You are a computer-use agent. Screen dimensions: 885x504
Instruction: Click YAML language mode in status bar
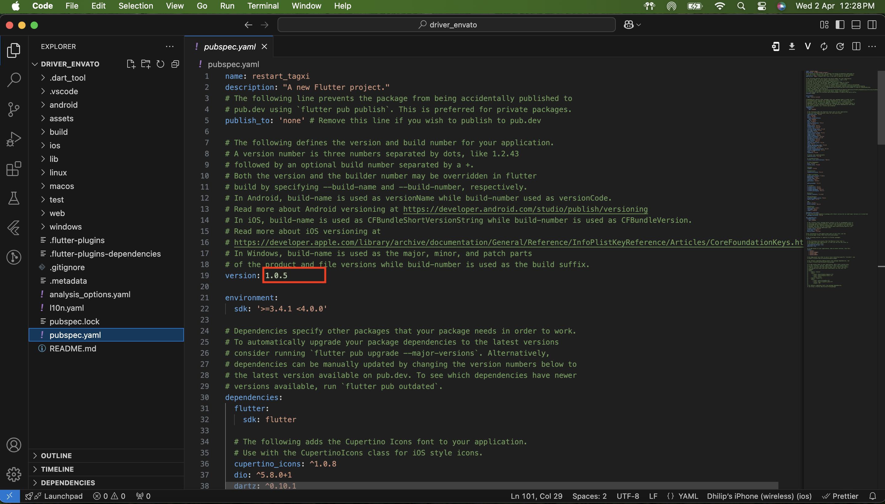(688, 496)
